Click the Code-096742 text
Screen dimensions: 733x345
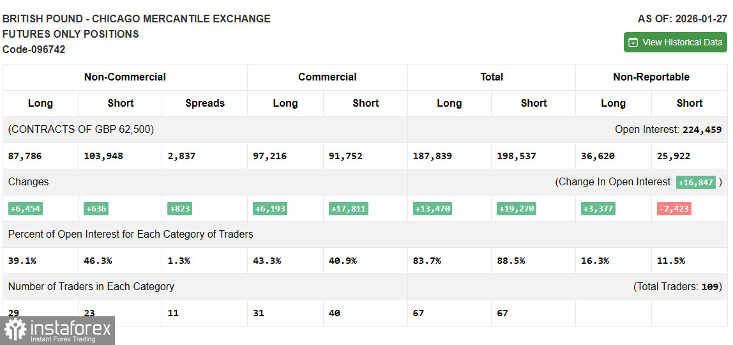click(34, 49)
